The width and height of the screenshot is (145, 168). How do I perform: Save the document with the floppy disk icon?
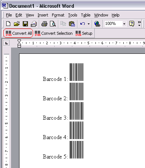click(25, 23)
